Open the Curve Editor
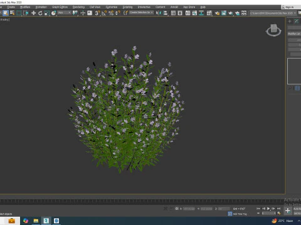The image size is (301, 225). point(194,13)
